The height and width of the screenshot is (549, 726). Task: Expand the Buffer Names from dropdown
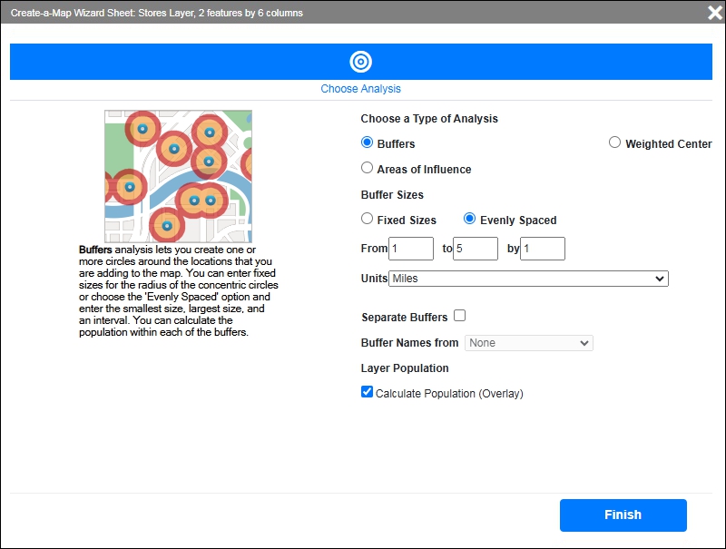[528, 343]
